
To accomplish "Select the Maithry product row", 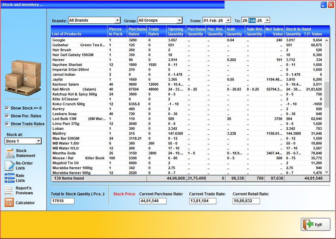I will coord(188,133).
